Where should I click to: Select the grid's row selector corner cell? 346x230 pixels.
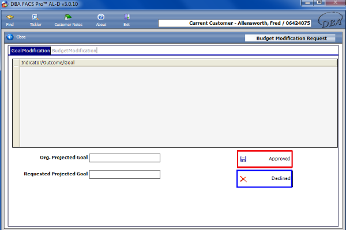click(x=16, y=63)
